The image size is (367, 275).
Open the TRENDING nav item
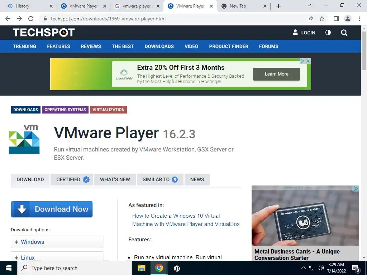coord(25,46)
